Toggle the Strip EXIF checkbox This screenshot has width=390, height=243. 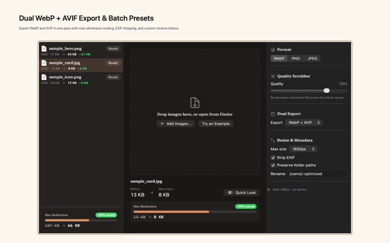273,157
